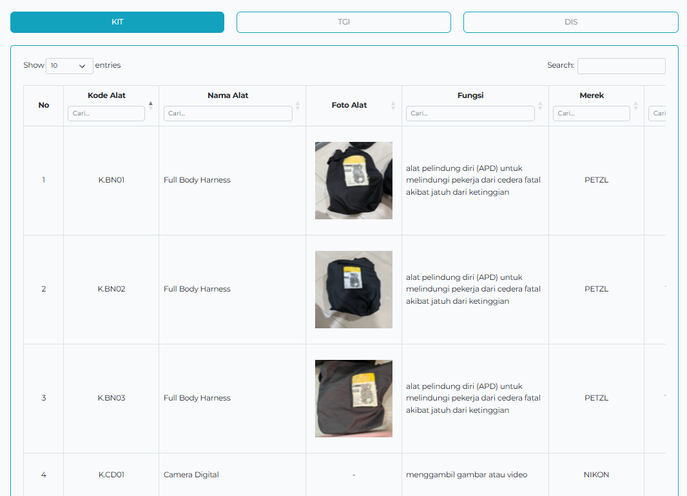Open K.BN02 harness photo thumbnail
The height and width of the screenshot is (496, 687).
pos(354,290)
